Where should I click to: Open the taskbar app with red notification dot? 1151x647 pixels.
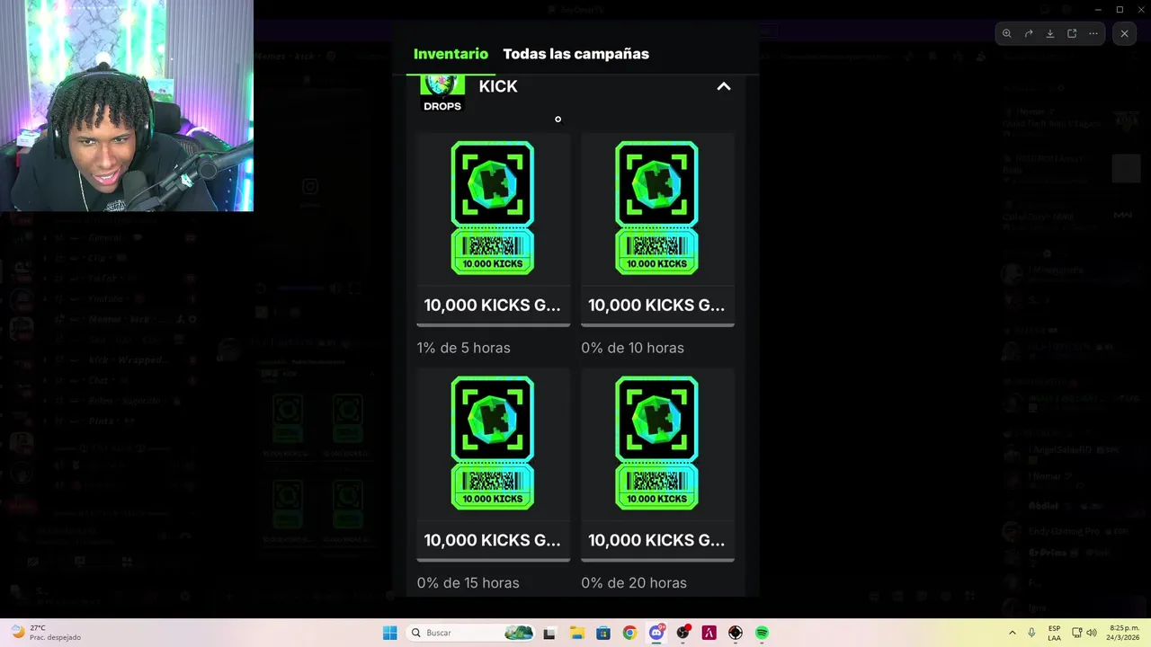[683, 633]
